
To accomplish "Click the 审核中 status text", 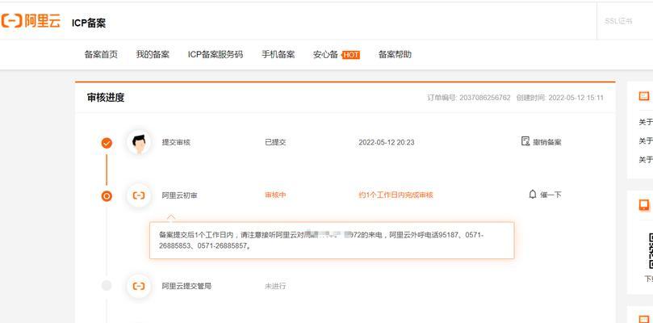I will coord(275,195).
